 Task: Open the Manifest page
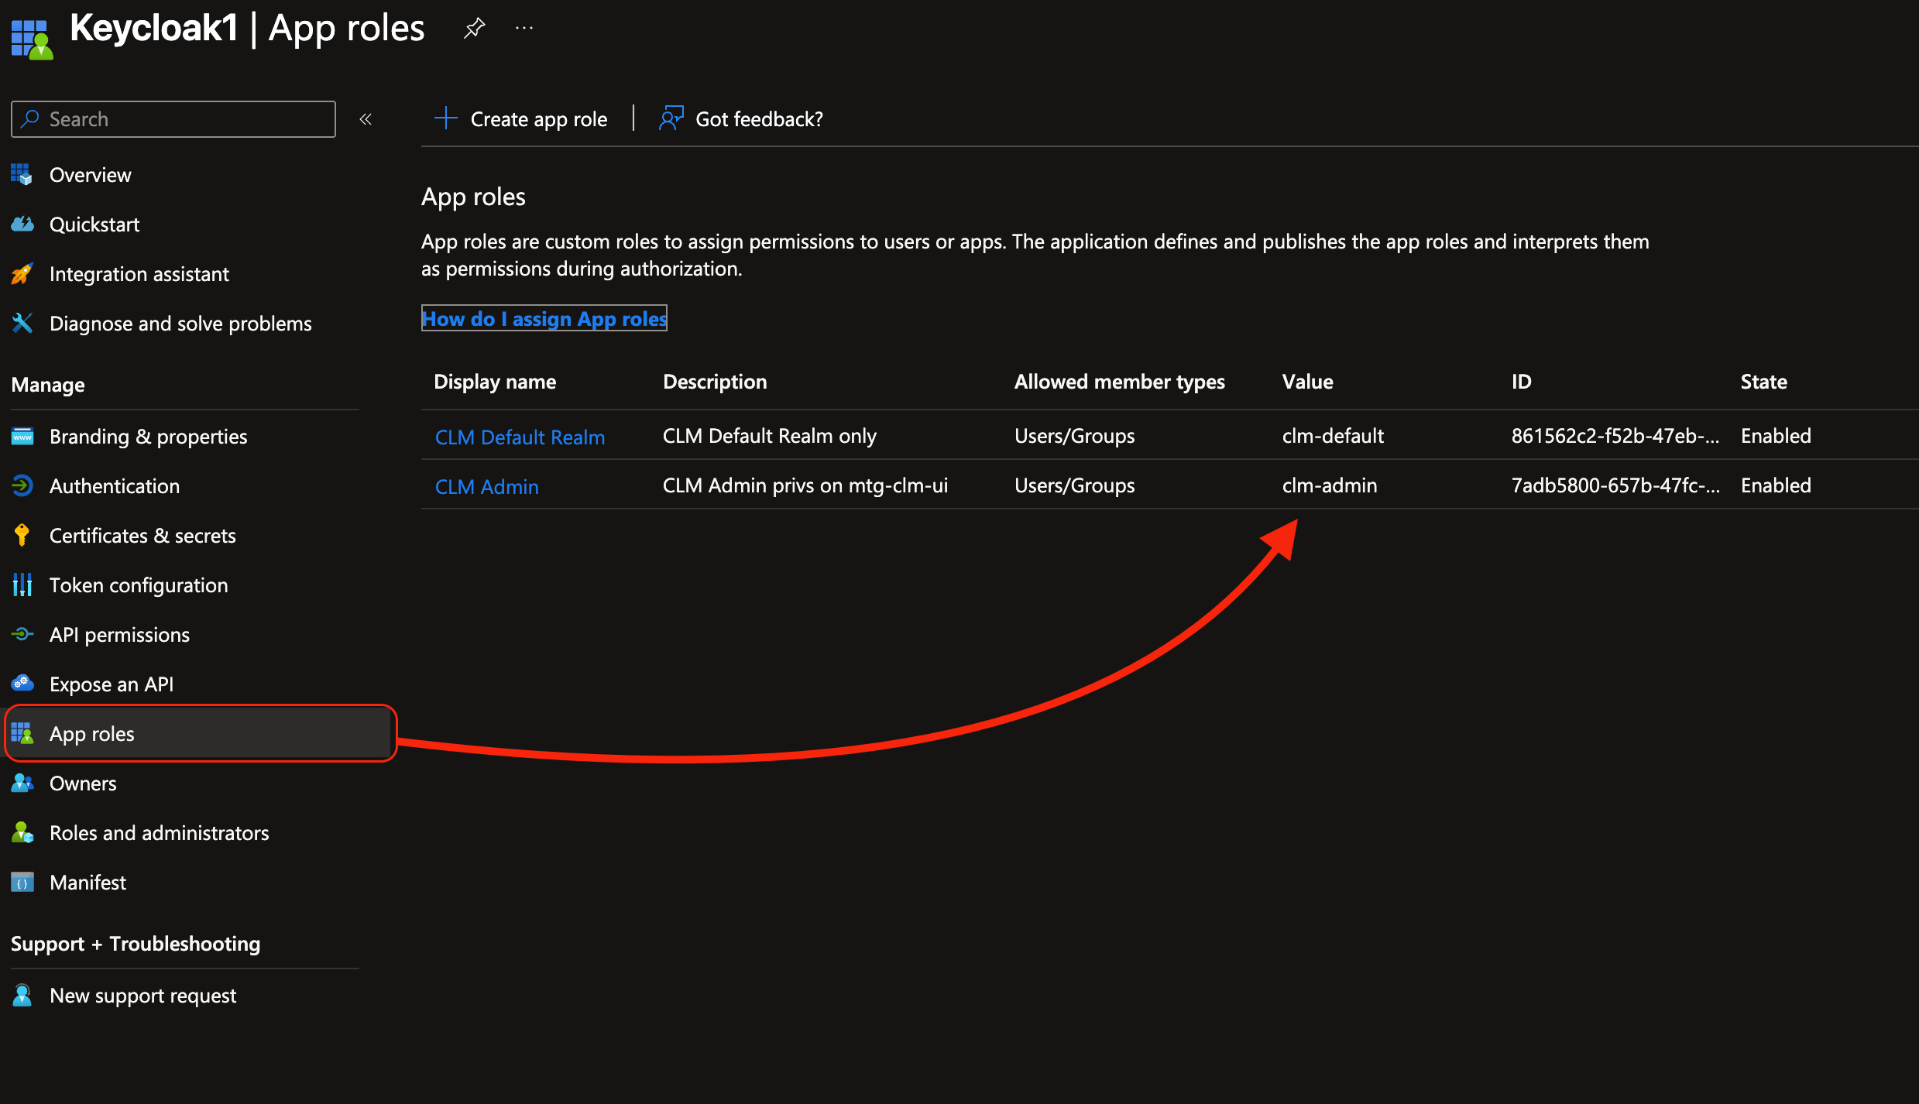[88, 883]
